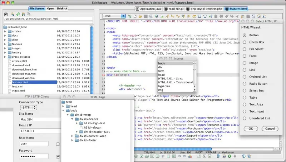This screenshot has height=162, width=286.
Task: Select the Table radio option in HTML Wizard
Action: pyautogui.click(x=245, y=98)
